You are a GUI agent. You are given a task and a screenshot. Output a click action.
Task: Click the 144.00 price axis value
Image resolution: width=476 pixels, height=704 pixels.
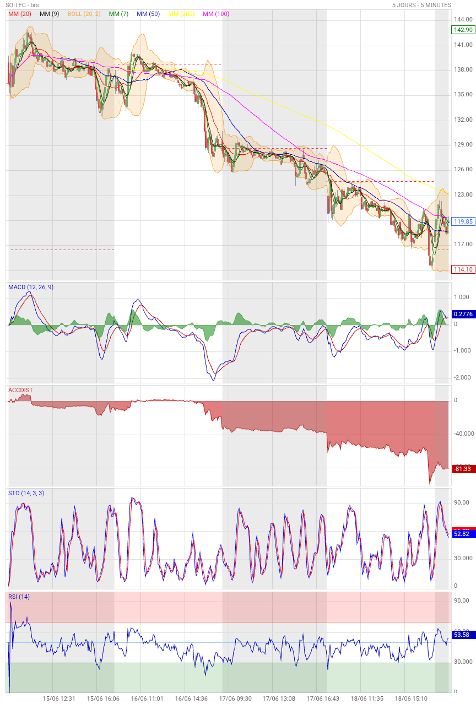click(463, 19)
